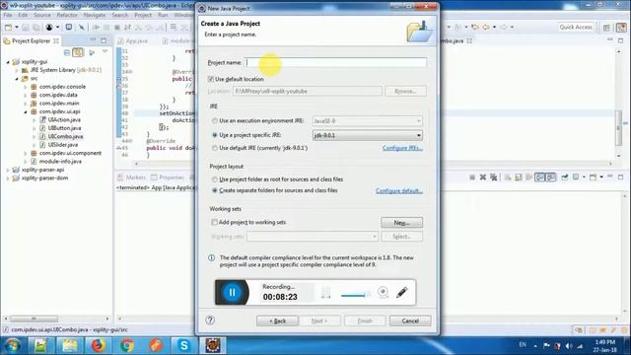
Task: Open the JavaSE-9 execution environment dropdown
Action: 368,120
